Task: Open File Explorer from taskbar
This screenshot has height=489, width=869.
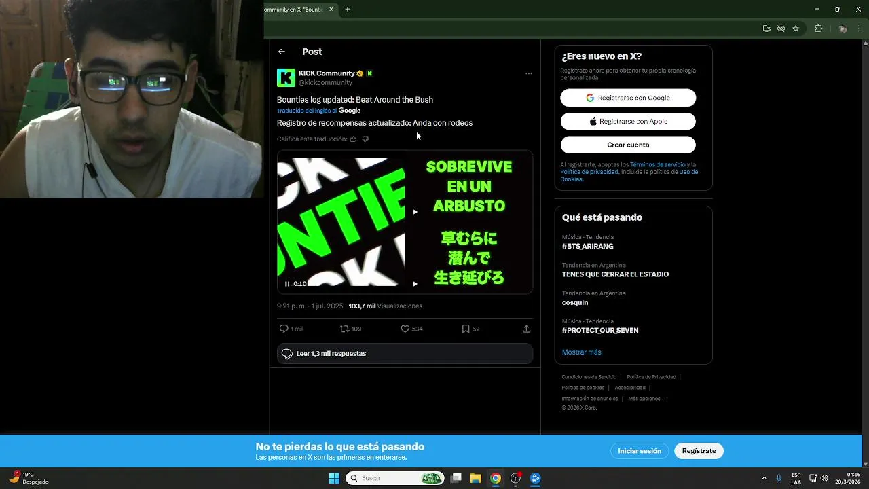Action: (x=476, y=478)
